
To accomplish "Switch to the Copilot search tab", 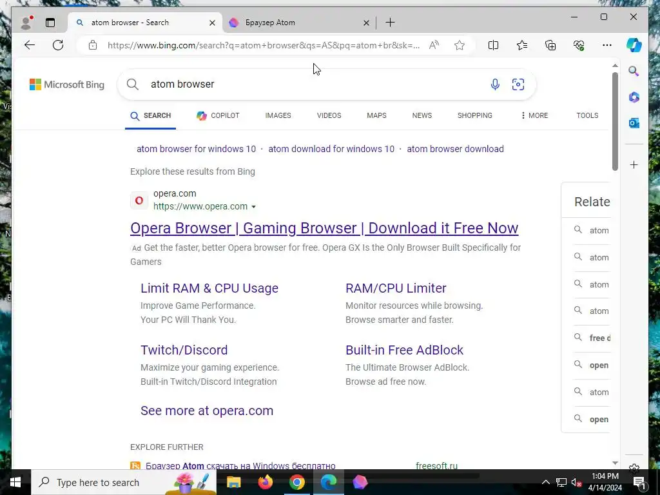I will click(218, 115).
